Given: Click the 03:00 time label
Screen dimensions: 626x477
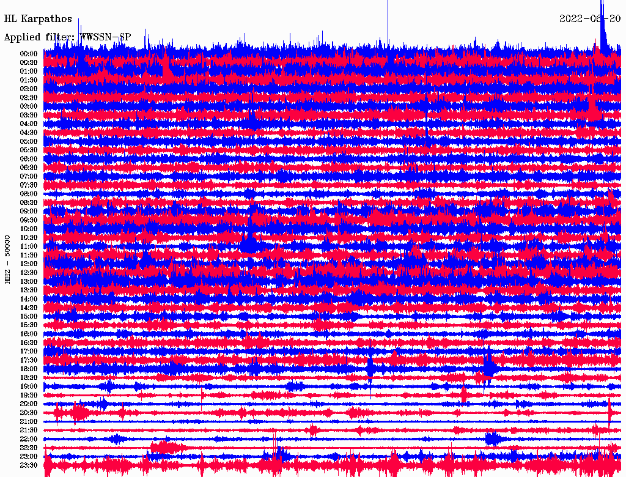Looking at the screenshot, I should click(x=29, y=106).
